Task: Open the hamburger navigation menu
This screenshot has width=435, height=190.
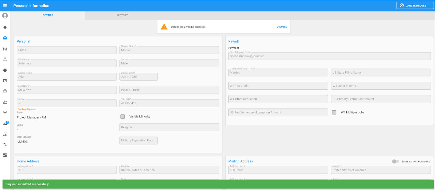Action: [5, 5]
